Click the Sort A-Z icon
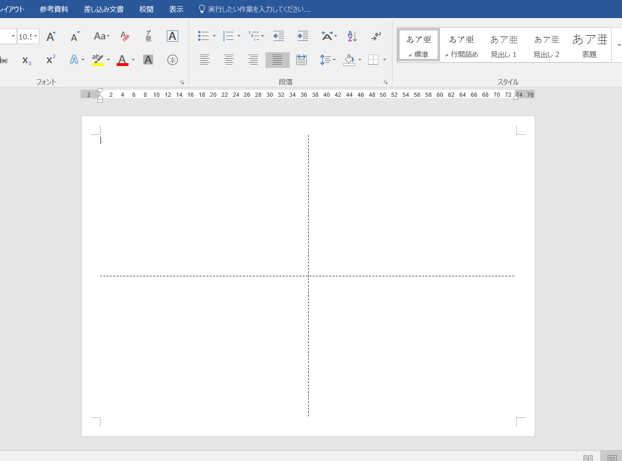 tap(352, 36)
